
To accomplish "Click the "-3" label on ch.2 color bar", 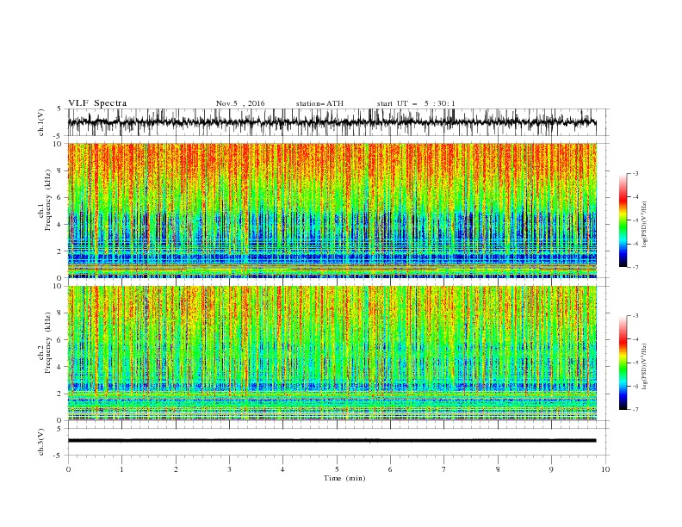I will pyautogui.click(x=635, y=316).
